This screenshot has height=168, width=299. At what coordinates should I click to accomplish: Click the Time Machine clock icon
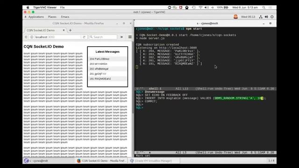(194, 7)
